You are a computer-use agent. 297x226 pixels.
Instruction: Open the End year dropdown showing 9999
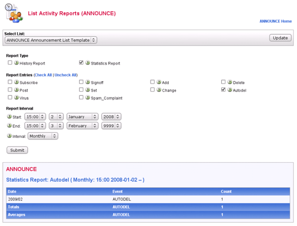(111, 126)
